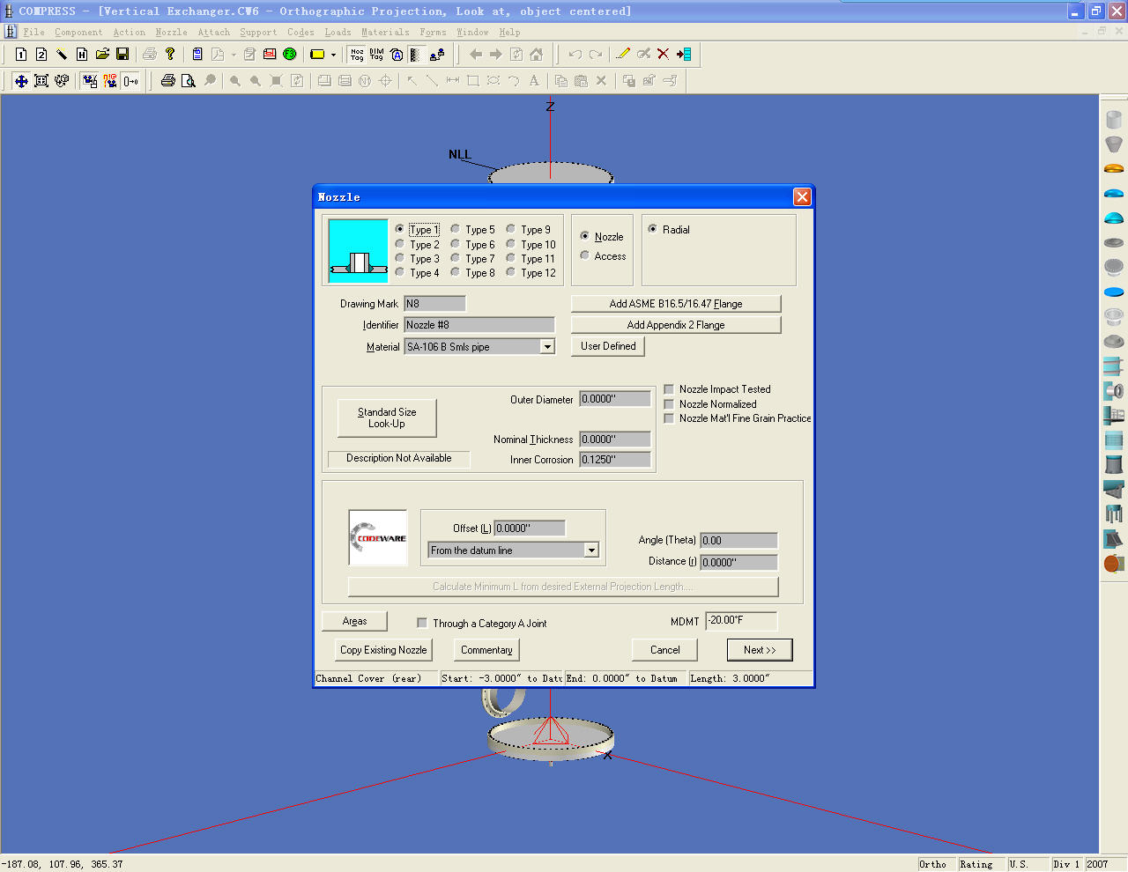
Task: Add a cone transition component
Action: click(x=1114, y=144)
